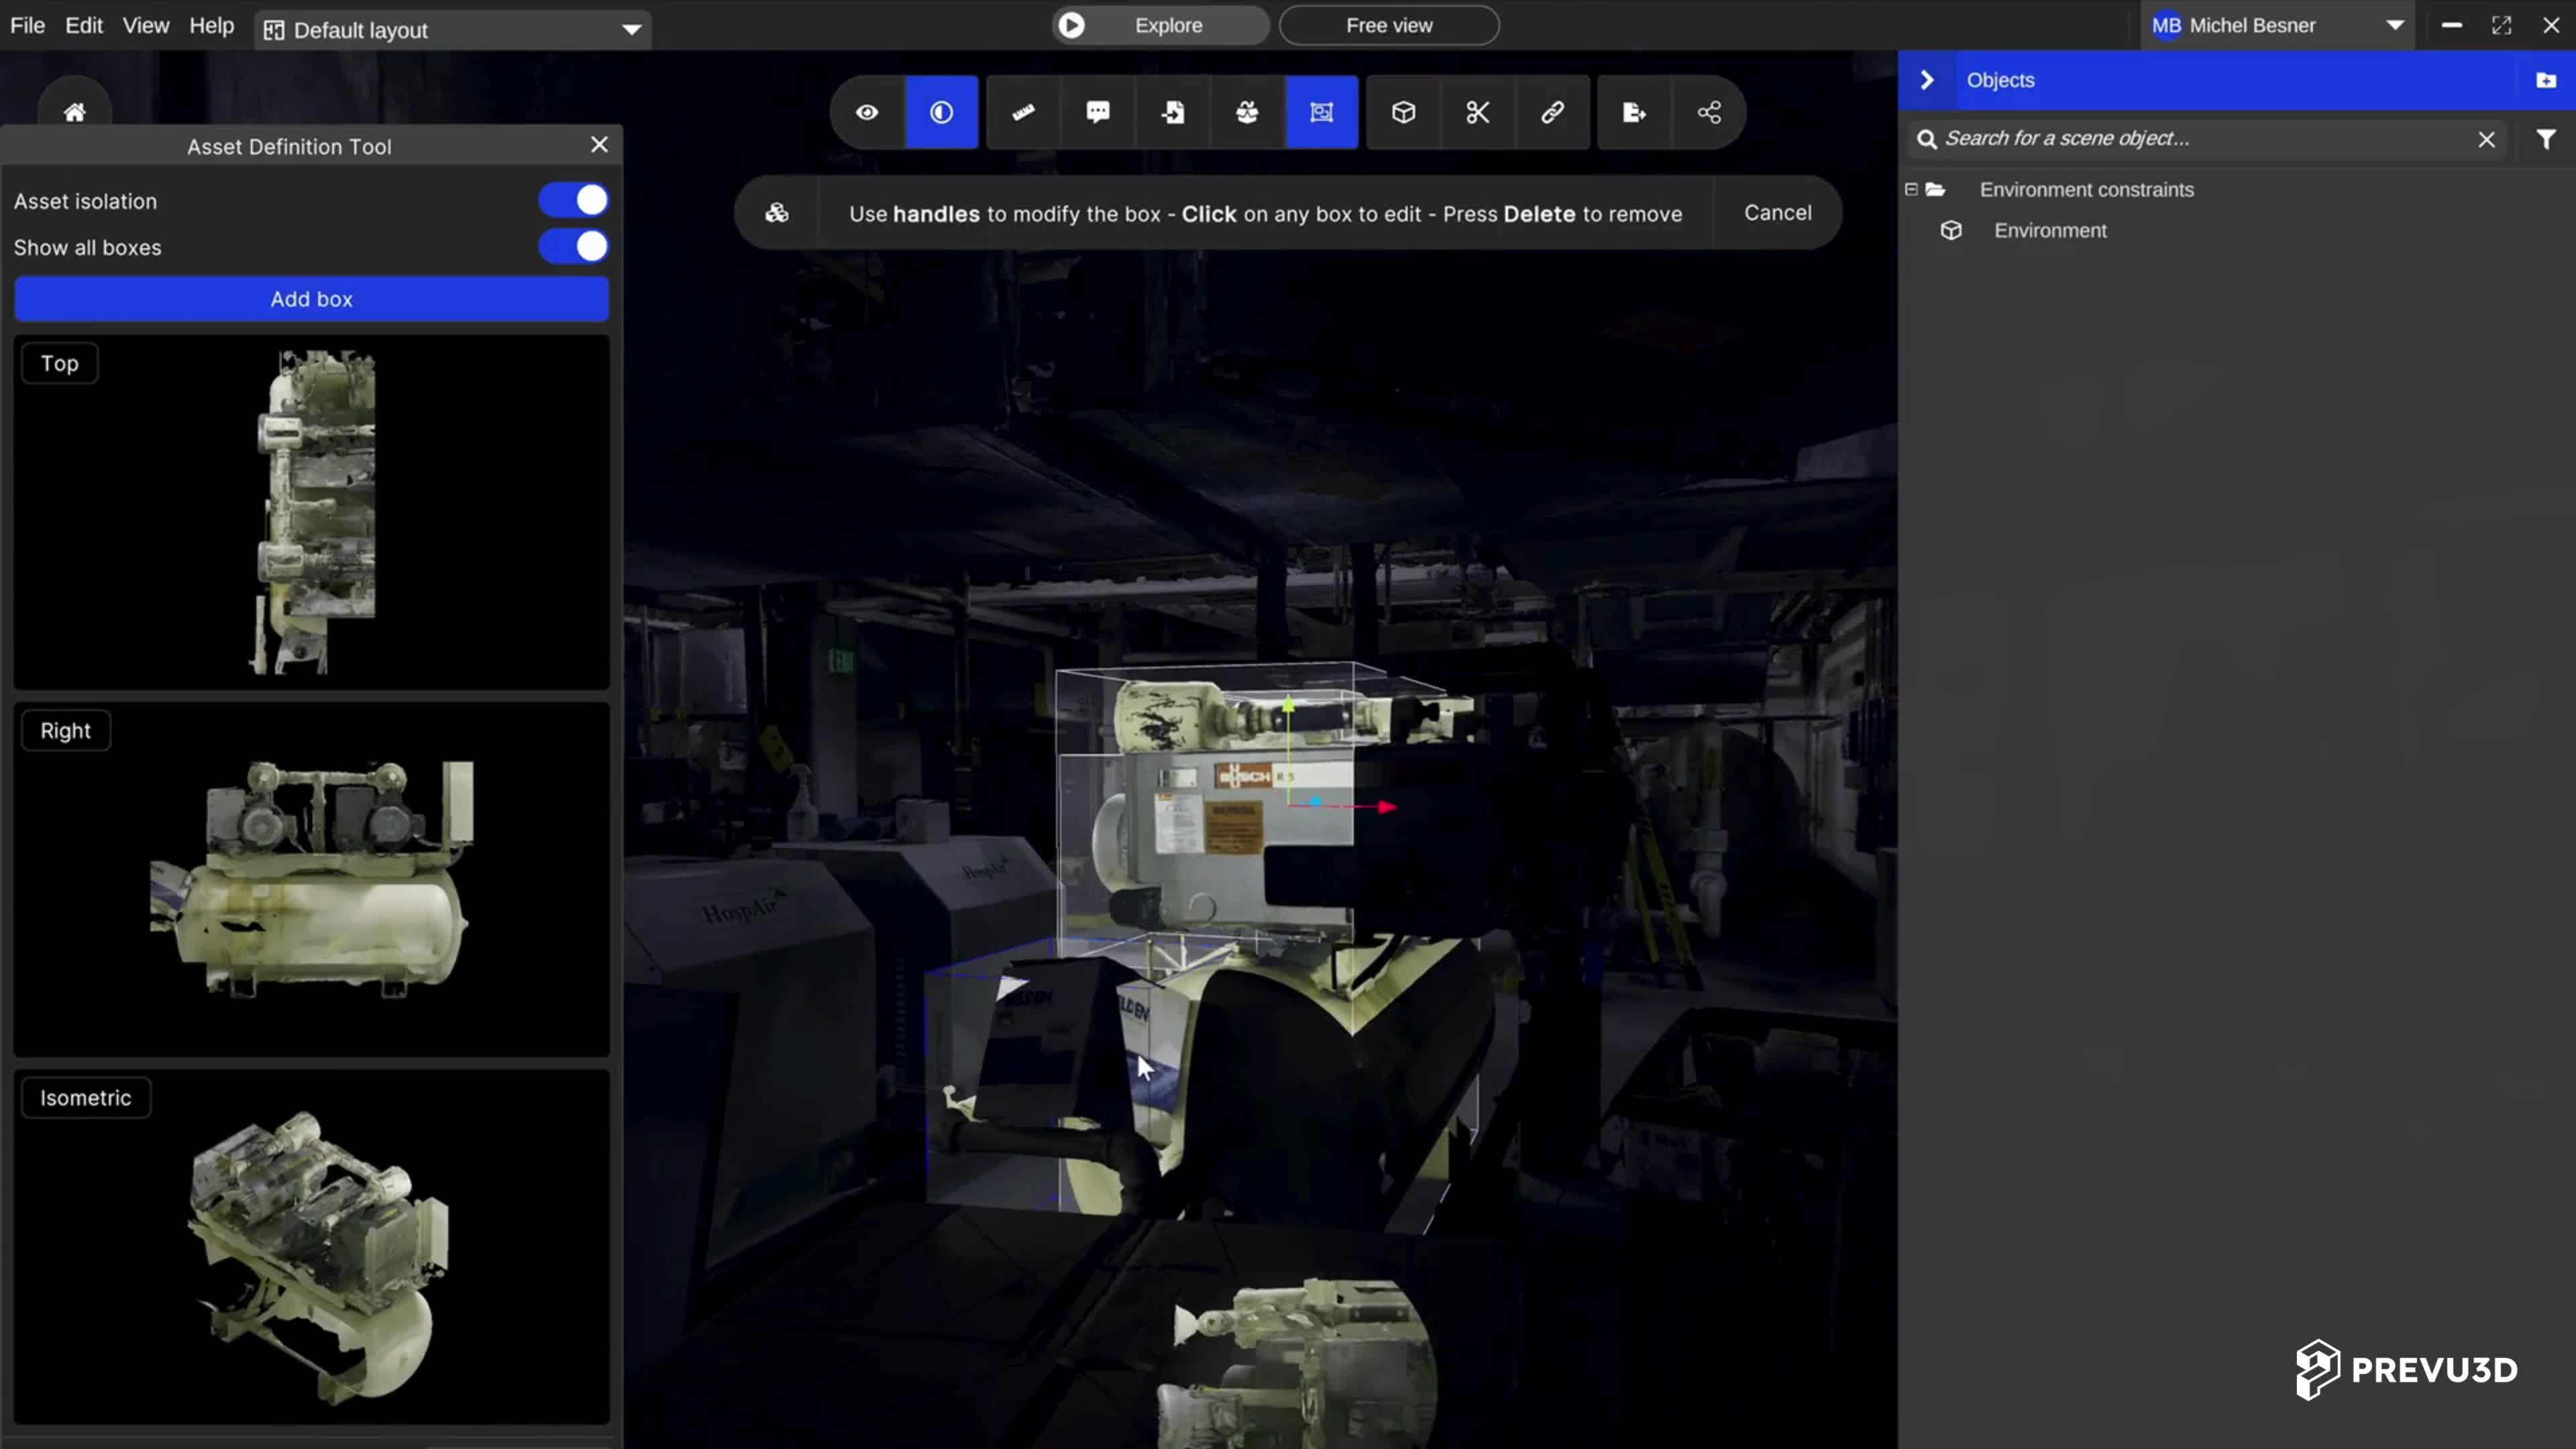Switch to Free view mode

[x=1389, y=25]
